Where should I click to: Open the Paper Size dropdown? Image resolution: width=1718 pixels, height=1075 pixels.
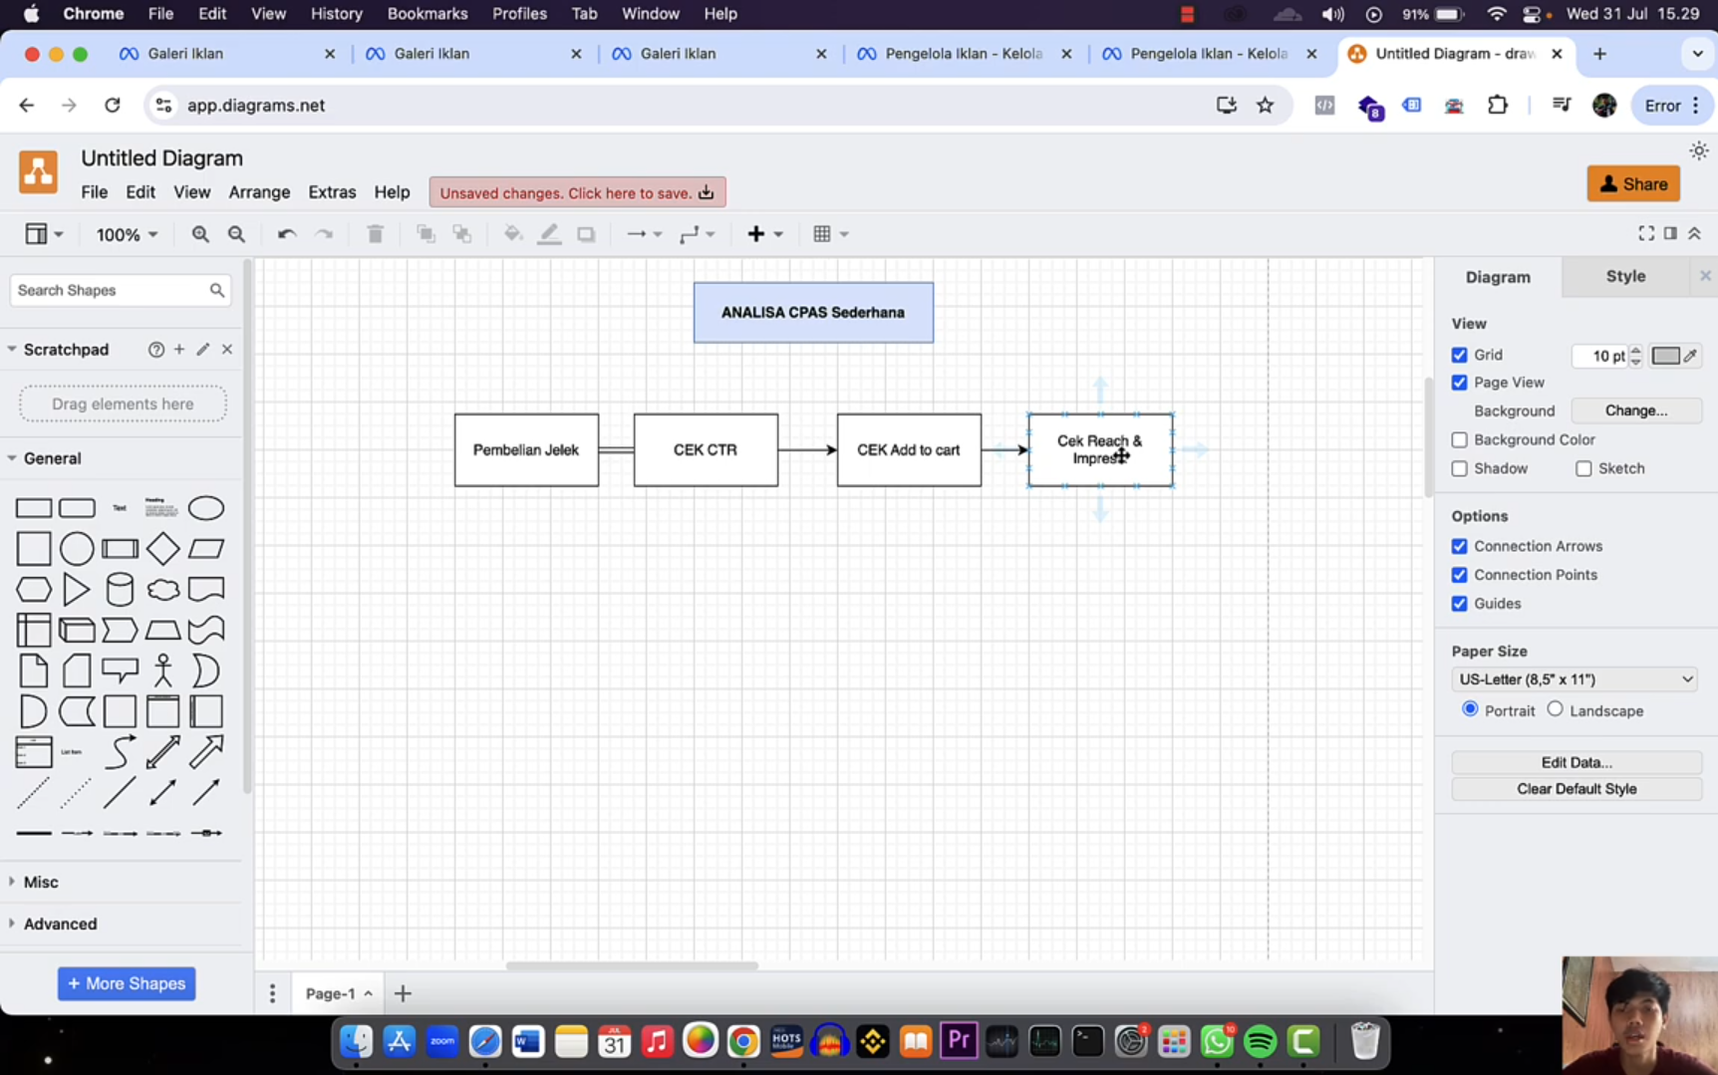pos(1574,678)
